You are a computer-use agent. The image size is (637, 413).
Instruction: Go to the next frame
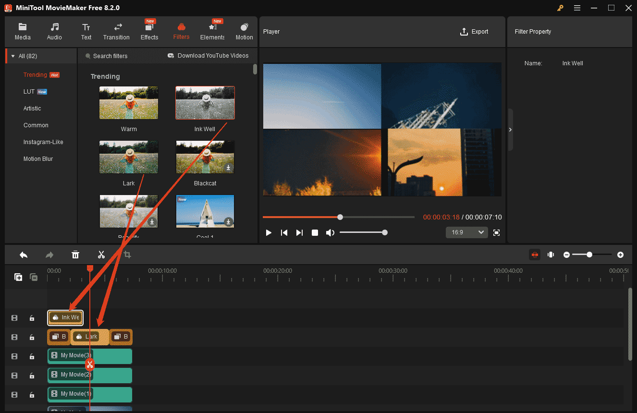(x=299, y=232)
